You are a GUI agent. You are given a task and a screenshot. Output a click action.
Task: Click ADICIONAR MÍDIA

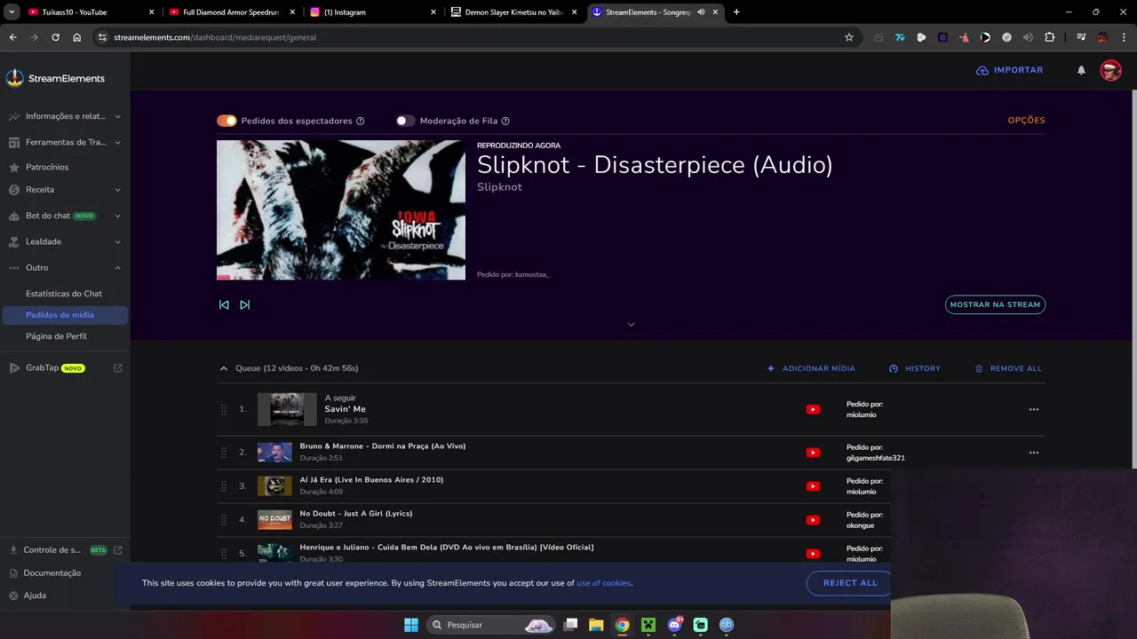(x=811, y=368)
